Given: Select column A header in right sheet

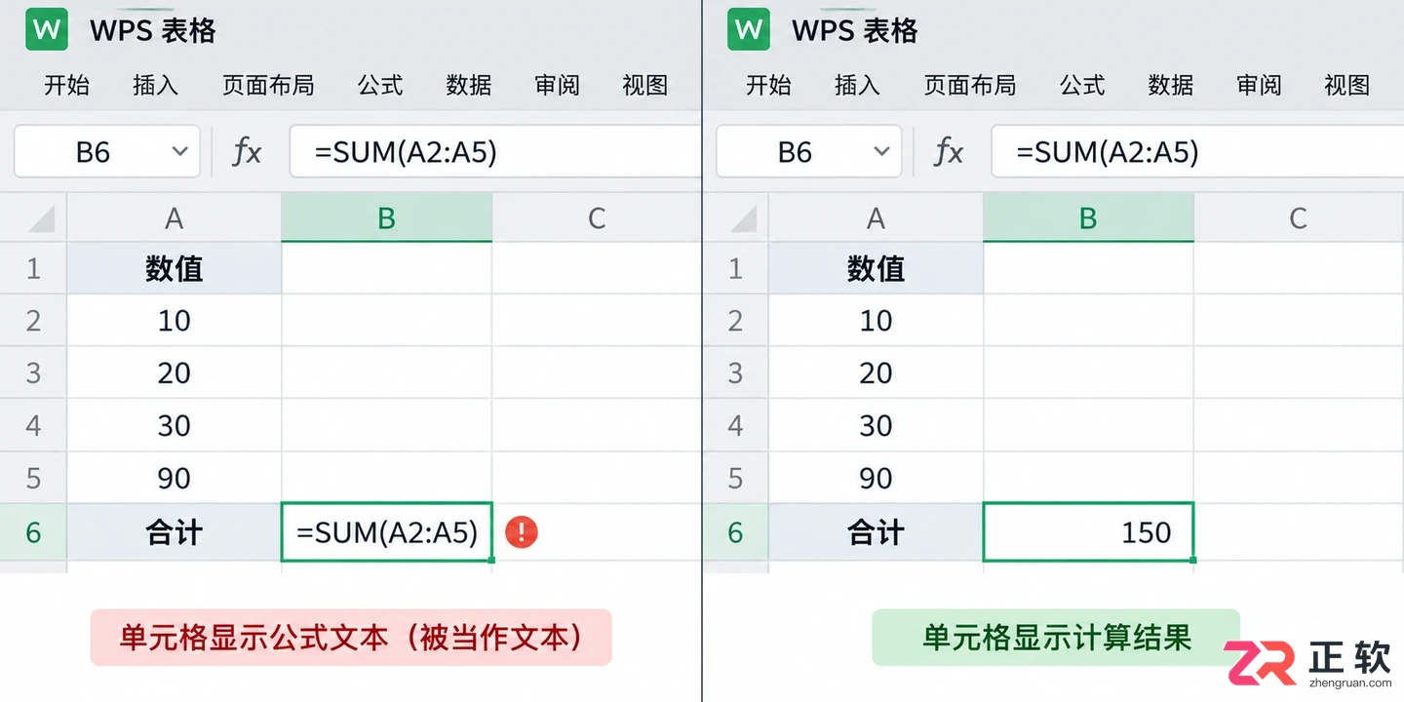Looking at the screenshot, I should click(x=877, y=218).
